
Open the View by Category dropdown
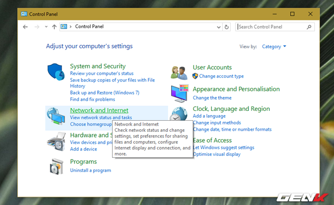coord(274,47)
